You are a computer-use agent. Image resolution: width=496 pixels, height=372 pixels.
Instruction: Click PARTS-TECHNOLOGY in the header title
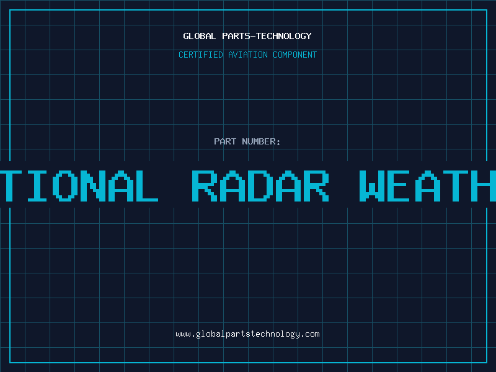tap(267, 36)
